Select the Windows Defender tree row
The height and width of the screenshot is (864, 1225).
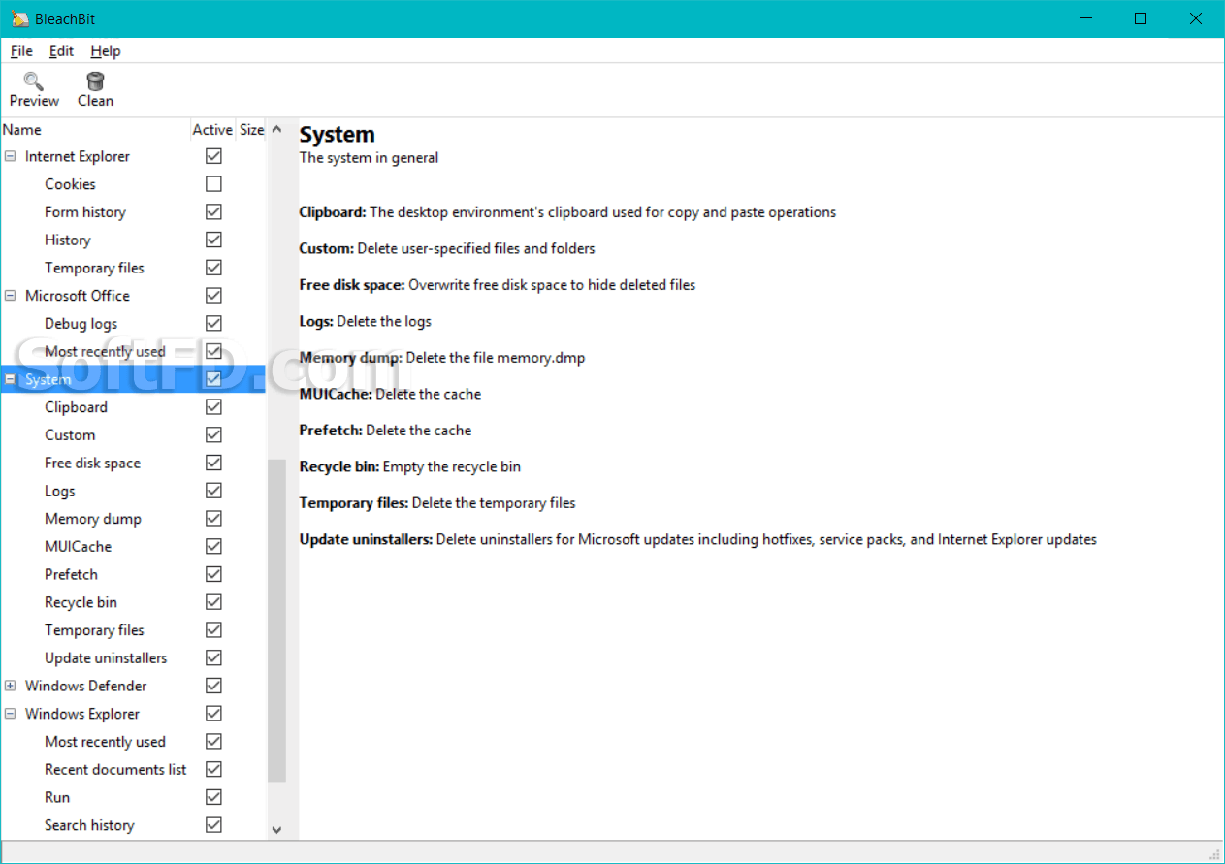click(x=132, y=686)
